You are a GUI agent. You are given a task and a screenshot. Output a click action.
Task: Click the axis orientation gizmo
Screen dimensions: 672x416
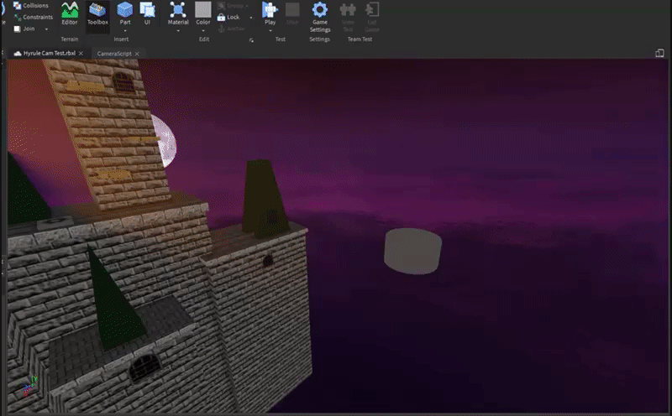coord(30,386)
